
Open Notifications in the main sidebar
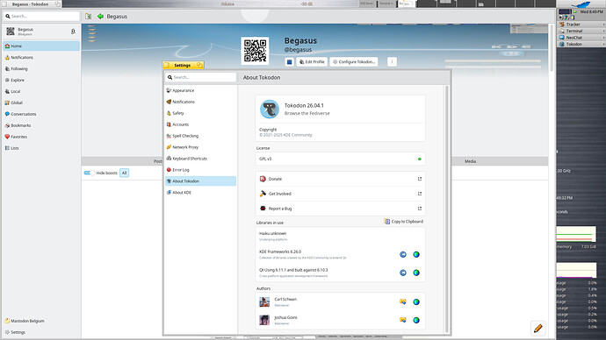pos(41,58)
